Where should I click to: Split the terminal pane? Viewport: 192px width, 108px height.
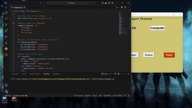click(115, 74)
